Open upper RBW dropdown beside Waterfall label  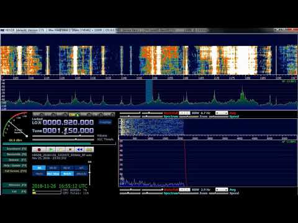pos(184,113)
